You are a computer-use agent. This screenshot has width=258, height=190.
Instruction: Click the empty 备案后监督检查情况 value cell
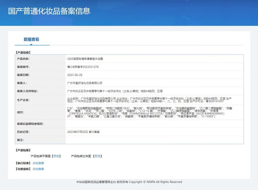click(x=154, y=124)
